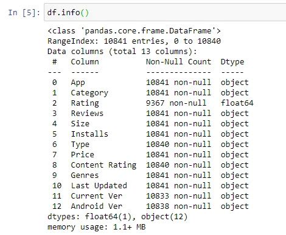The height and width of the screenshot is (235, 286).
Task: Click the Non-Null Count header text
Action: point(178,61)
